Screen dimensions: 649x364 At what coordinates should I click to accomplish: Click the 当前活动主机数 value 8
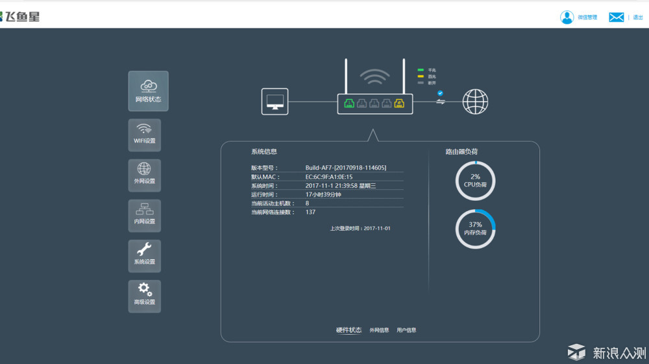[x=307, y=203]
